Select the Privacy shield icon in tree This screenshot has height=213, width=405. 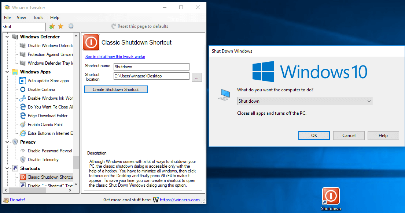[15, 142]
